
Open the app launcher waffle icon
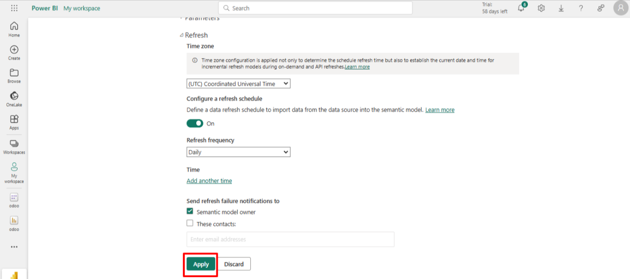[14, 9]
